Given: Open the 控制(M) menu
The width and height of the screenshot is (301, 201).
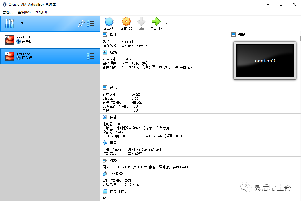Looking at the screenshot, I should pos(24,12).
